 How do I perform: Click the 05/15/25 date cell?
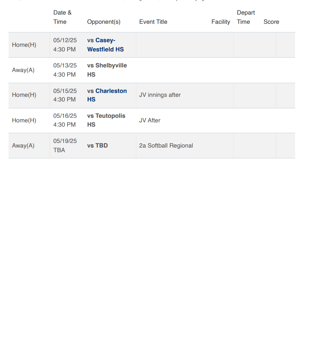65,95
